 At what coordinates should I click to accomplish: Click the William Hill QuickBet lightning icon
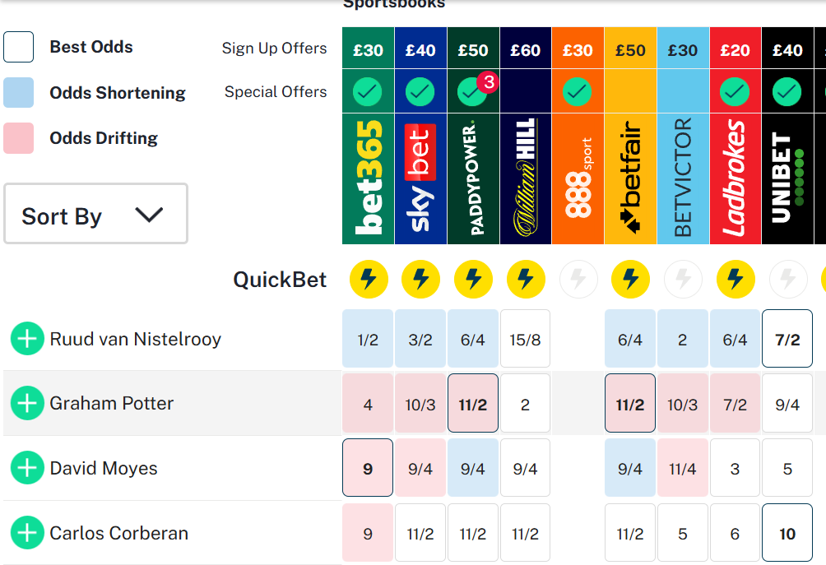pyautogui.click(x=525, y=279)
